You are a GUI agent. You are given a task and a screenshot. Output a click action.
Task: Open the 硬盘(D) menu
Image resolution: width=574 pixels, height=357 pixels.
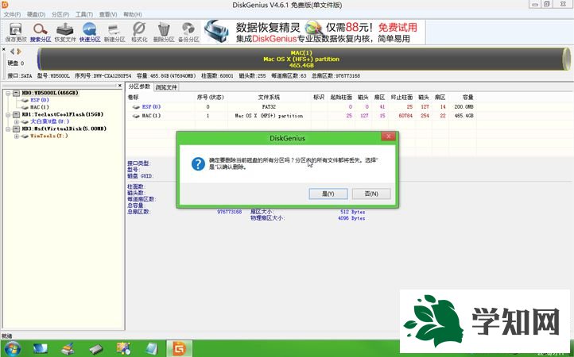pyautogui.click(x=36, y=14)
